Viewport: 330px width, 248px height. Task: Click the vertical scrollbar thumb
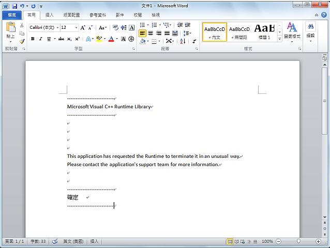coord(324,101)
